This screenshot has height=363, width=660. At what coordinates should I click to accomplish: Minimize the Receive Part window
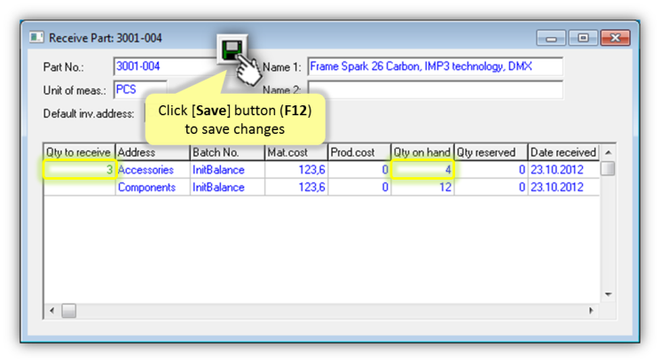(x=551, y=38)
